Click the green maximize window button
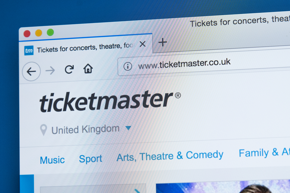 click(50, 32)
